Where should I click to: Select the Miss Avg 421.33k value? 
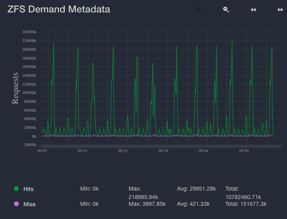pyautogui.click(x=193, y=204)
